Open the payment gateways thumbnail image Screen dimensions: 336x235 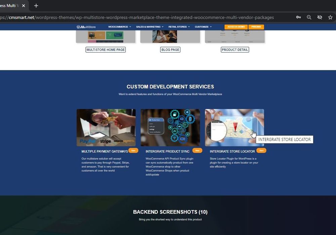(x=106, y=127)
